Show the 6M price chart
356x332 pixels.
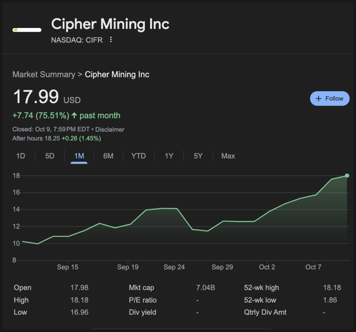pos(108,156)
